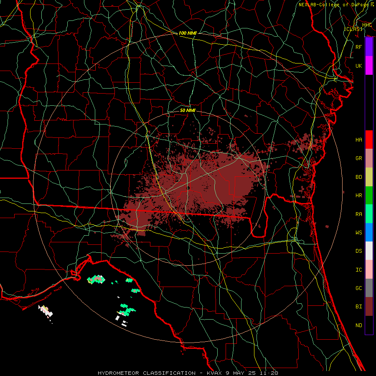Click the GC gray legend swatch

click(x=369, y=288)
